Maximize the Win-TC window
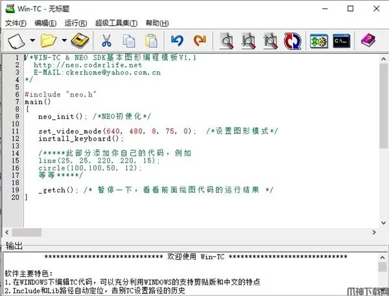 [350, 8]
